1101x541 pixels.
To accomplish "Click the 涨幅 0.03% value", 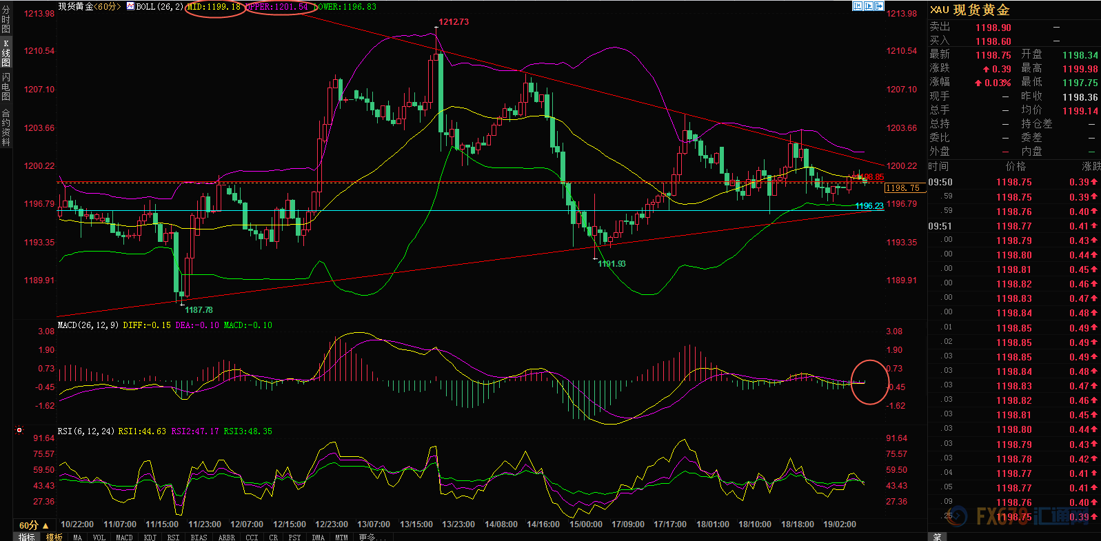I will (x=993, y=83).
